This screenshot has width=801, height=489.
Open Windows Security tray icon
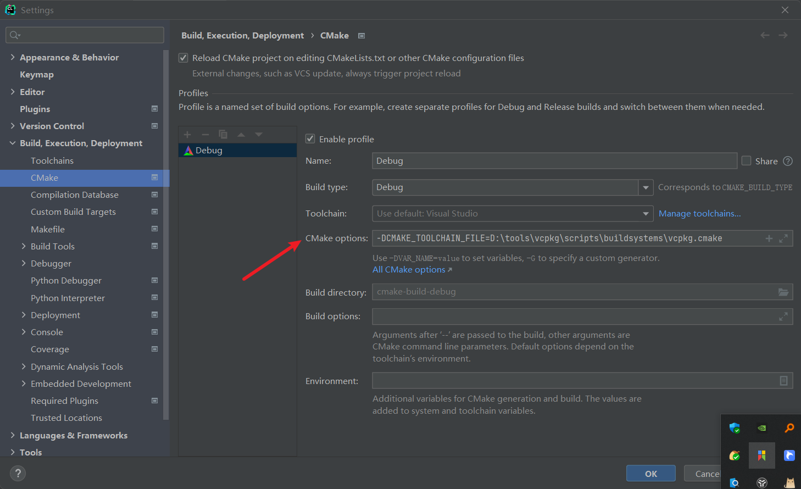coord(735,428)
